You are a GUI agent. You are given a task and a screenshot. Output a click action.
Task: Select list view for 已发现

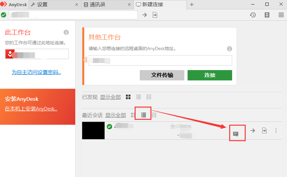point(138,97)
